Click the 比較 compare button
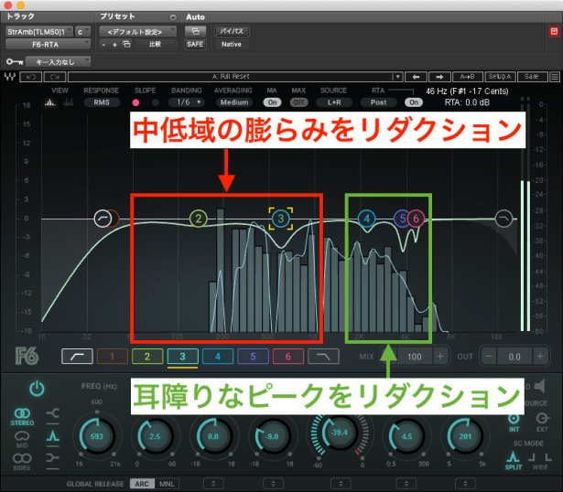The width and height of the screenshot is (563, 492). [x=155, y=45]
